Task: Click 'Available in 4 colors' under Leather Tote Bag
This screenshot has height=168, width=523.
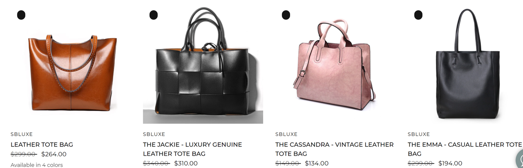Action: pyautogui.click(x=37, y=165)
